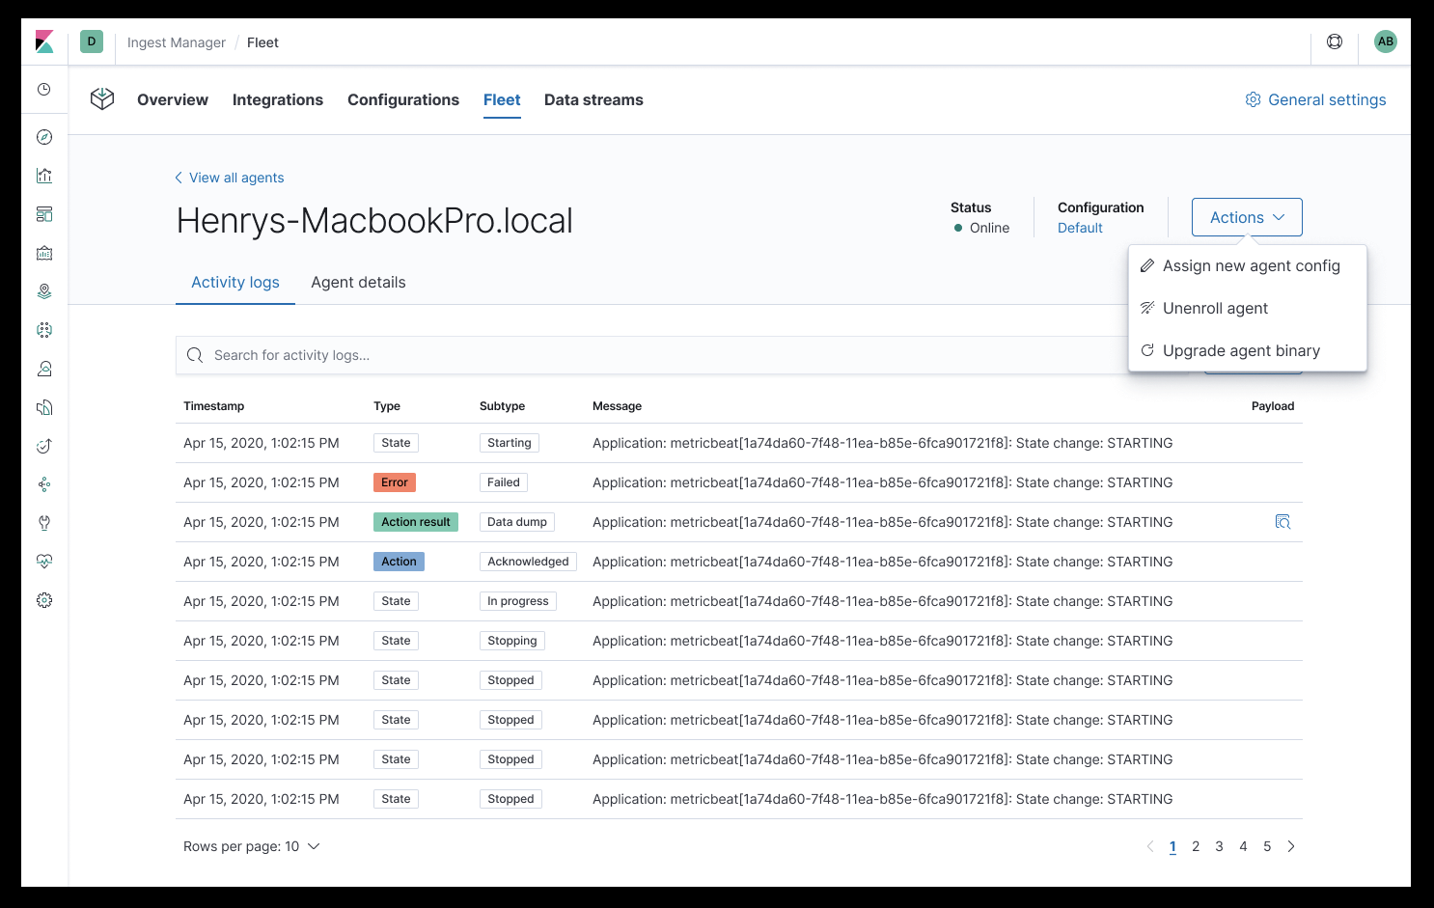Click the Action result badge

tap(416, 522)
